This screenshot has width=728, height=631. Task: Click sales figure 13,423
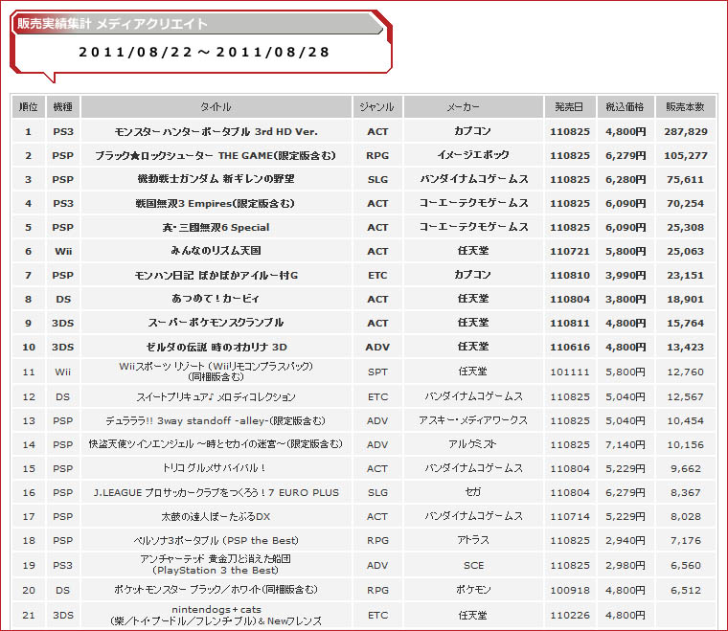coord(686,347)
